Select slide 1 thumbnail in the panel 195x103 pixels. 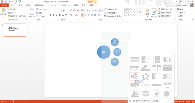[15, 30]
